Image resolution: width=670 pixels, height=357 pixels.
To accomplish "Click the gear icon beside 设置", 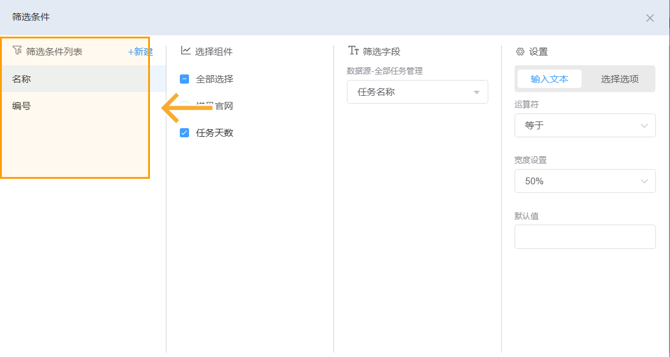I will coord(521,52).
